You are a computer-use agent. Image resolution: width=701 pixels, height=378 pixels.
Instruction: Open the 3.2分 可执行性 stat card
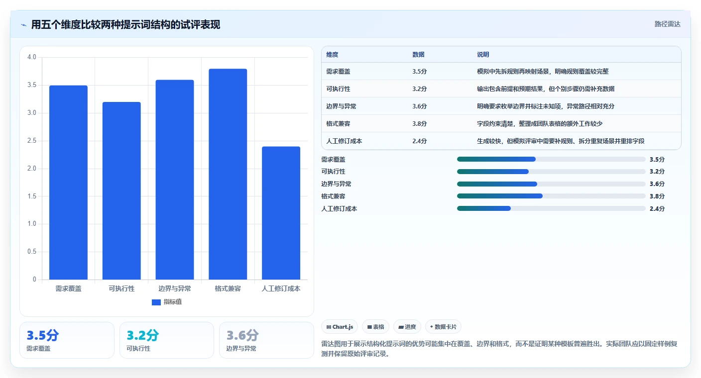coord(167,340)
